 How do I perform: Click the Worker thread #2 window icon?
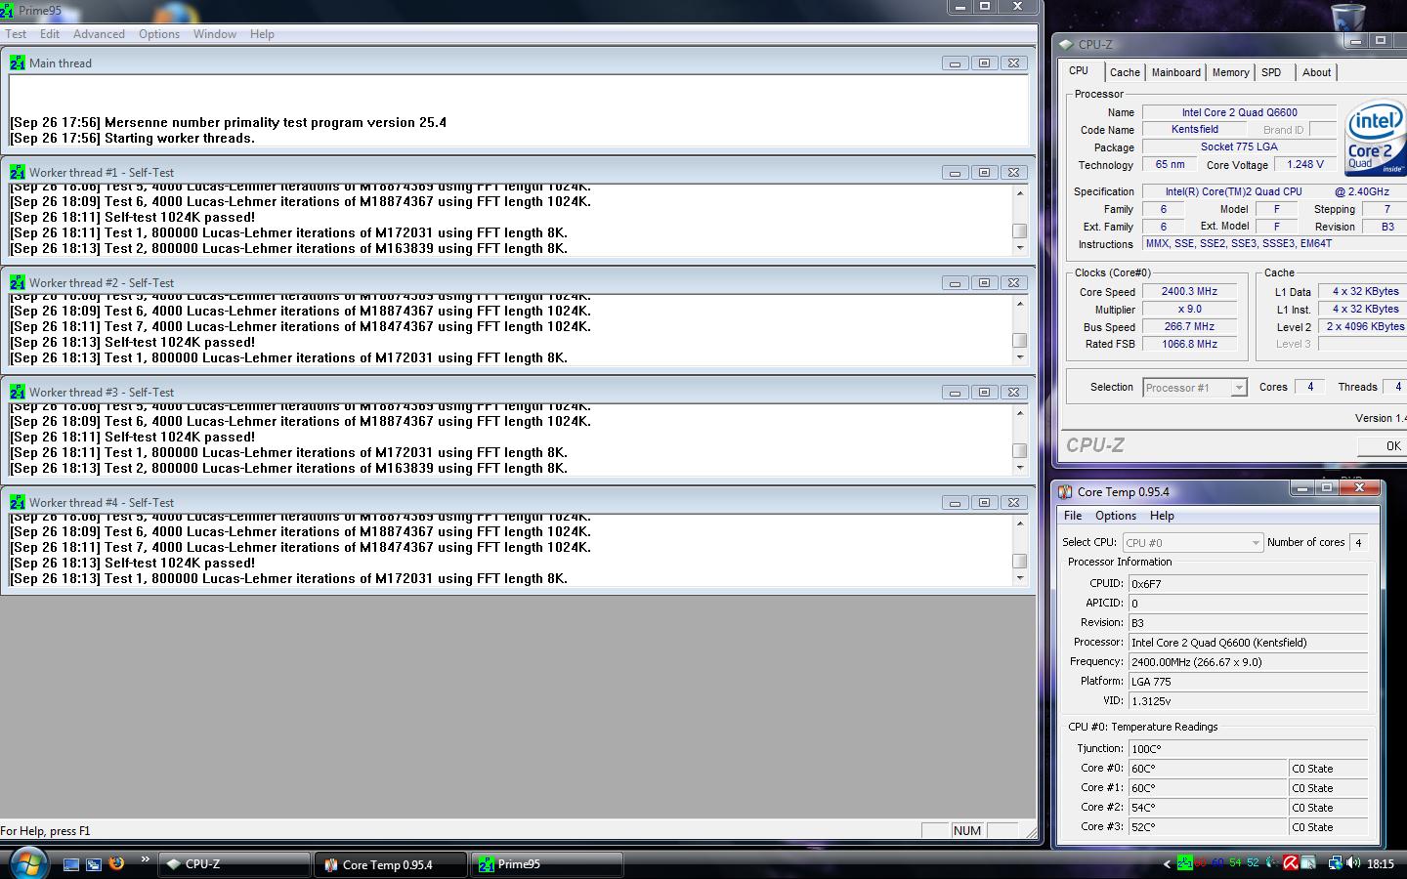click(x=17, y=282)
